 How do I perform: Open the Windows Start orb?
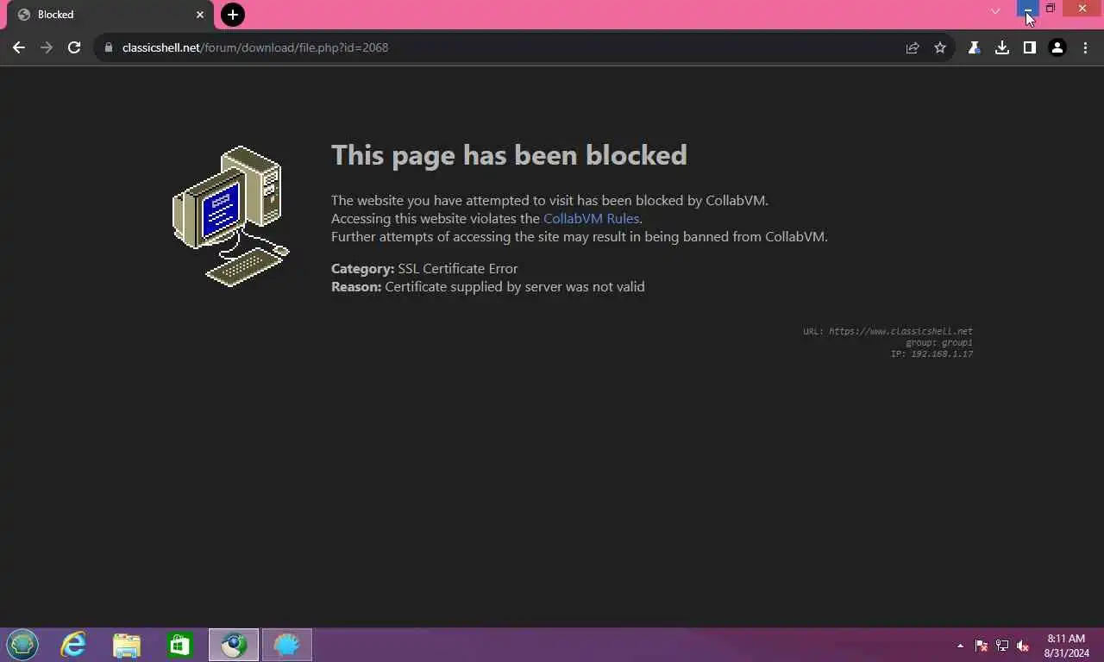(22, 645)
